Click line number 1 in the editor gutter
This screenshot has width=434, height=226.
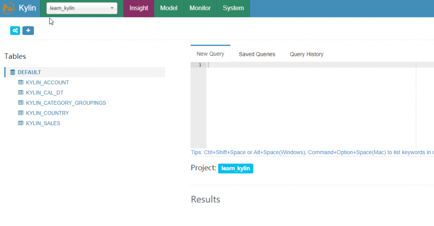click(200, 65)
